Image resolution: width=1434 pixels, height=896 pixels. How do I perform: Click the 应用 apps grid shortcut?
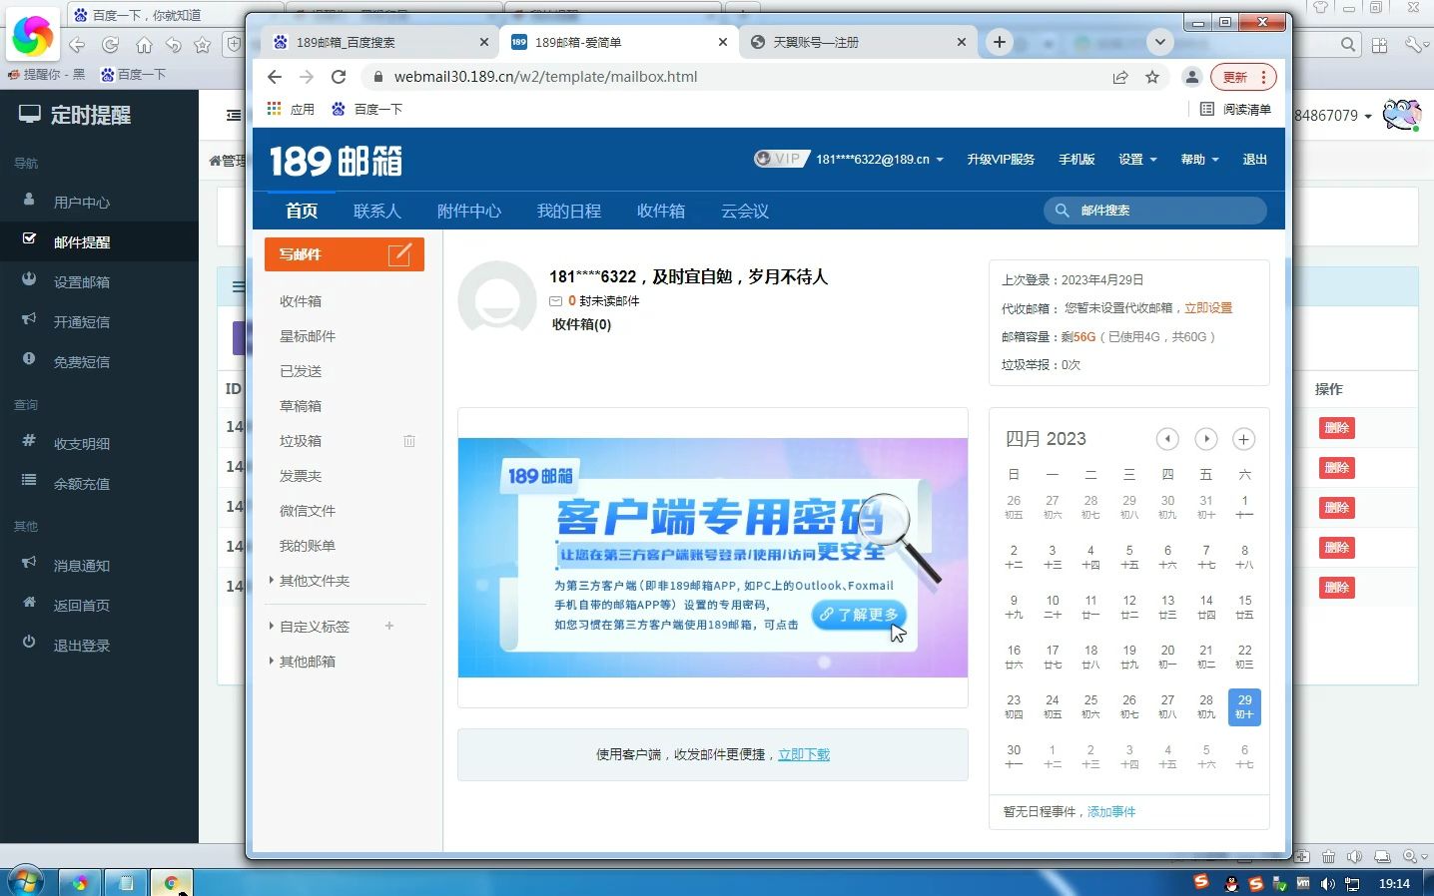tap(291, 109)
